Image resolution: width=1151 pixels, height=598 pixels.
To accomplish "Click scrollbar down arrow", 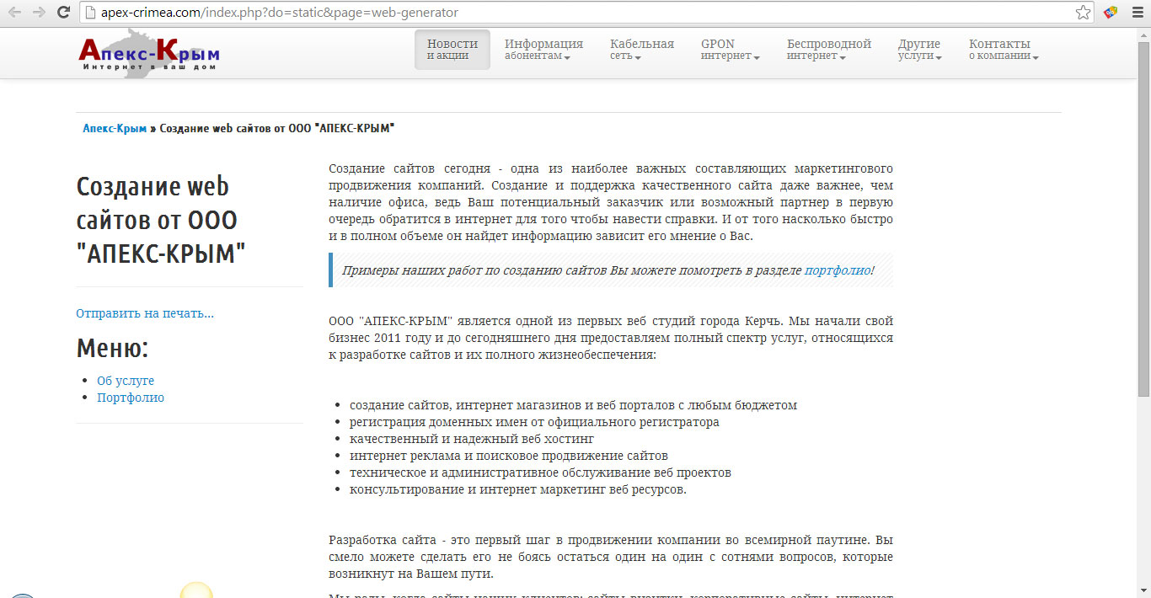I will click(1143, 591).
